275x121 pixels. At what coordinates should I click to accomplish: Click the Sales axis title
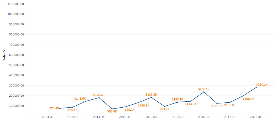click(x=4, y=56)
